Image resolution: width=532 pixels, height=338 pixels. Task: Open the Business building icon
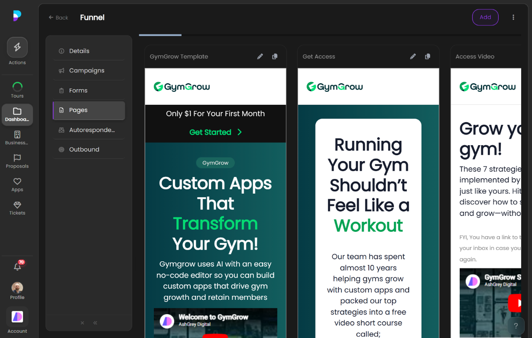(x=17, y=135)
